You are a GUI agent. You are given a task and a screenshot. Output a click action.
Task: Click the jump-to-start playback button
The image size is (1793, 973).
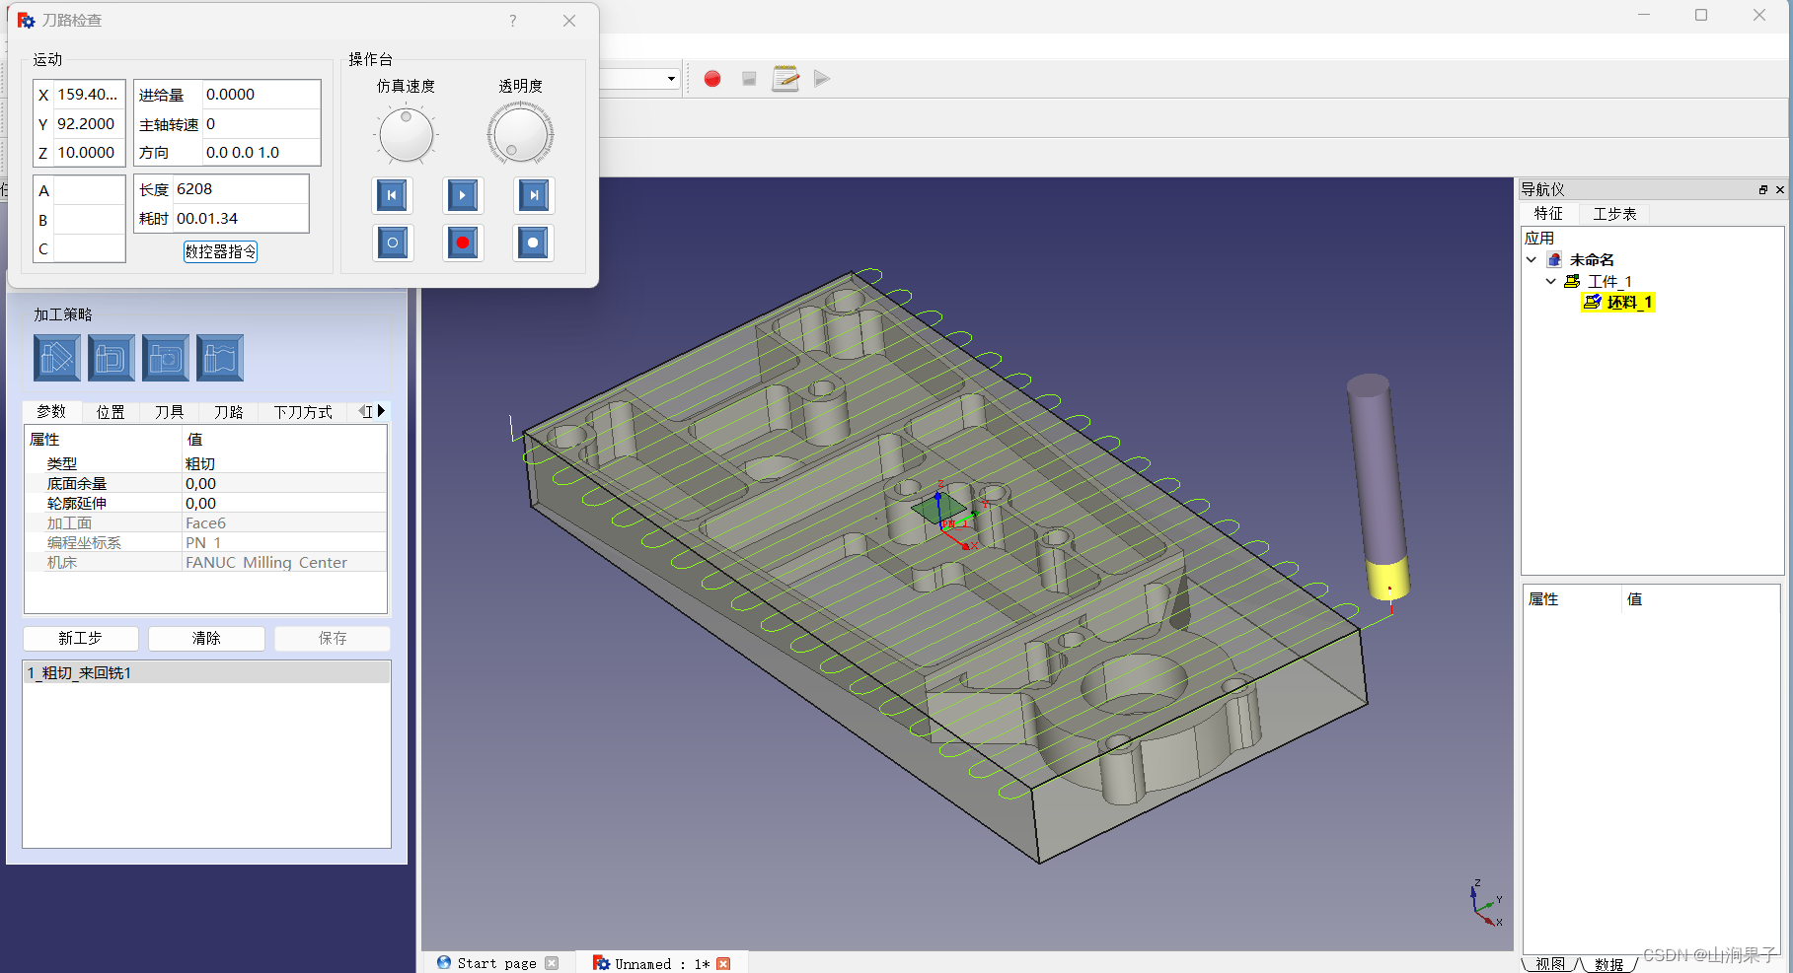click(x=392, y=195)
